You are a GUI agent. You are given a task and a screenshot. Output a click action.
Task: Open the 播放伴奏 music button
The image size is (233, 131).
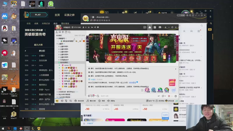pos(91,101)
